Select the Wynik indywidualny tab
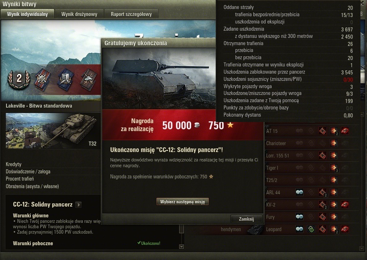Viewport: 367px width, 260px height. (x=27, y=14)
